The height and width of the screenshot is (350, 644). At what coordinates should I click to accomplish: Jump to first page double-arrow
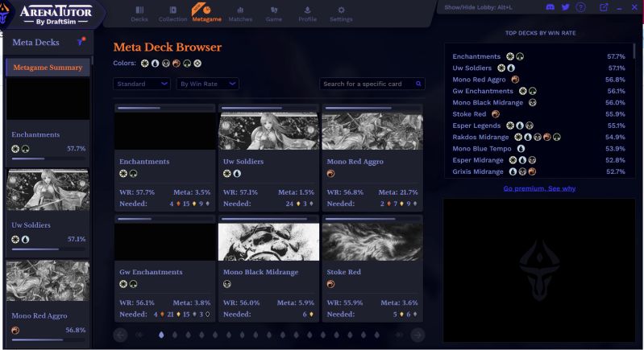(139, 336)
